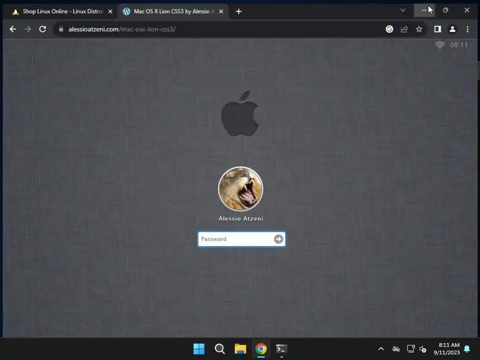The image size is (480, 360).
Task: Open a new browser tab
Action: coord(239,11)
